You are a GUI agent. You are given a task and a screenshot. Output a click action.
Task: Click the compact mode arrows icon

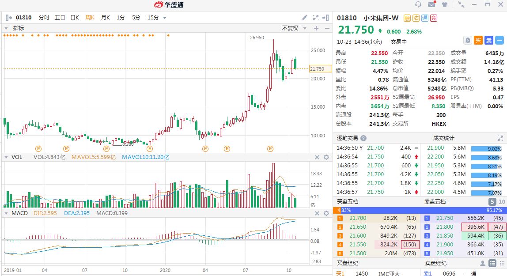tap(461, 4)
